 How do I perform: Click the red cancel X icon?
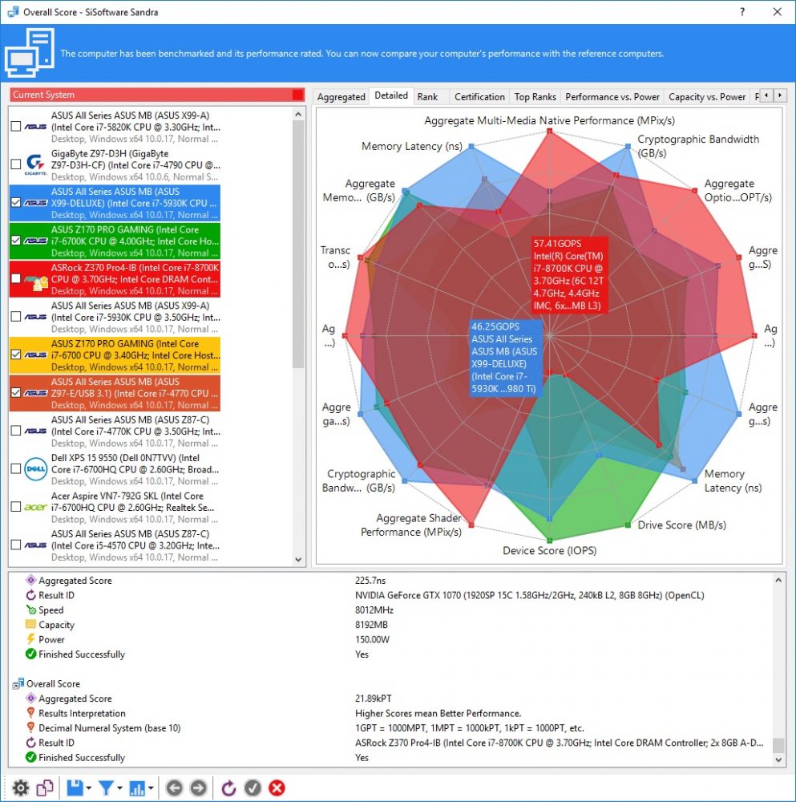[277, 788]
